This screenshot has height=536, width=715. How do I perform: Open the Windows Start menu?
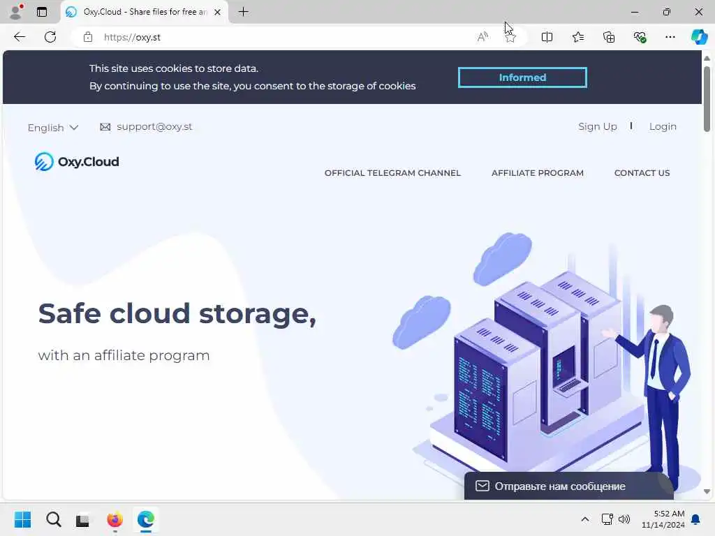[x=22, y=519]
